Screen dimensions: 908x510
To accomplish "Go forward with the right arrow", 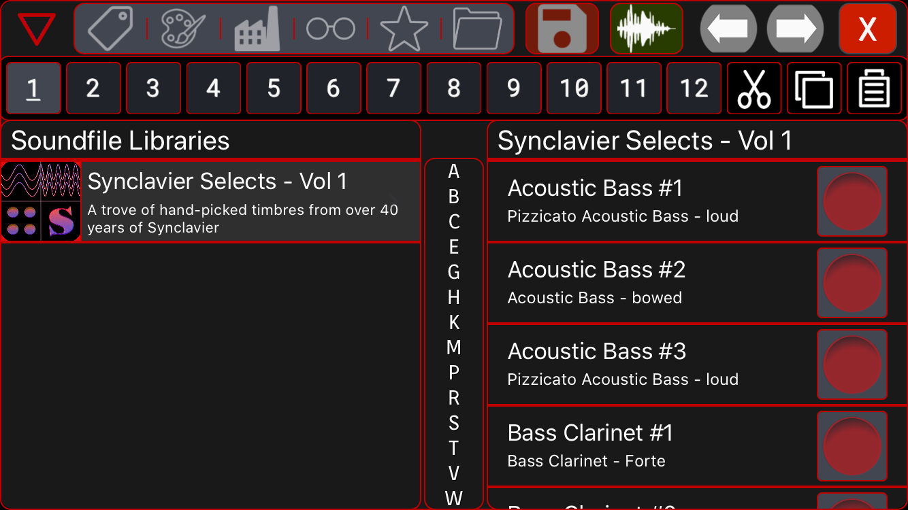I will [795, 29].
